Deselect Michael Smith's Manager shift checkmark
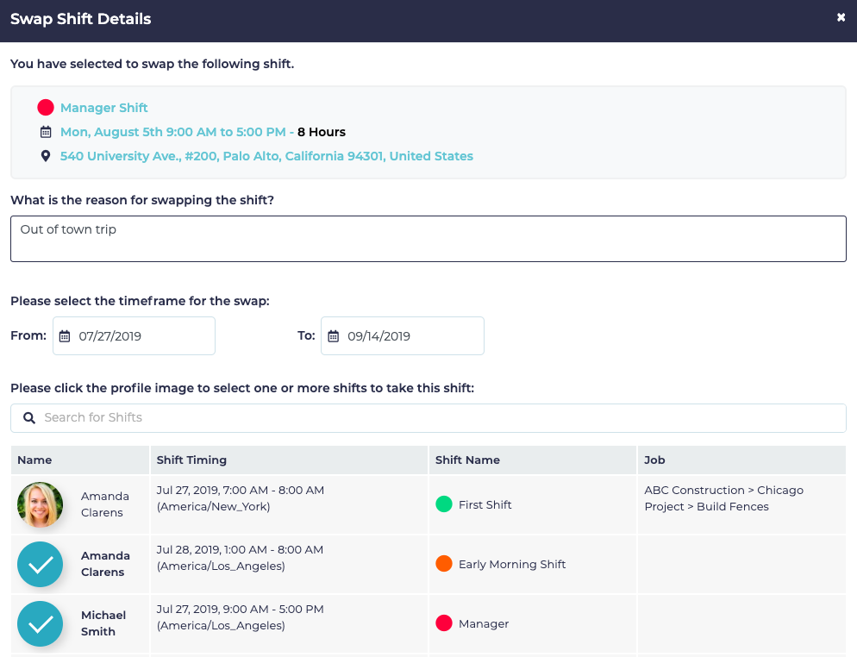Viewport: 857px width, 657px height. click(x=41, y=623)
